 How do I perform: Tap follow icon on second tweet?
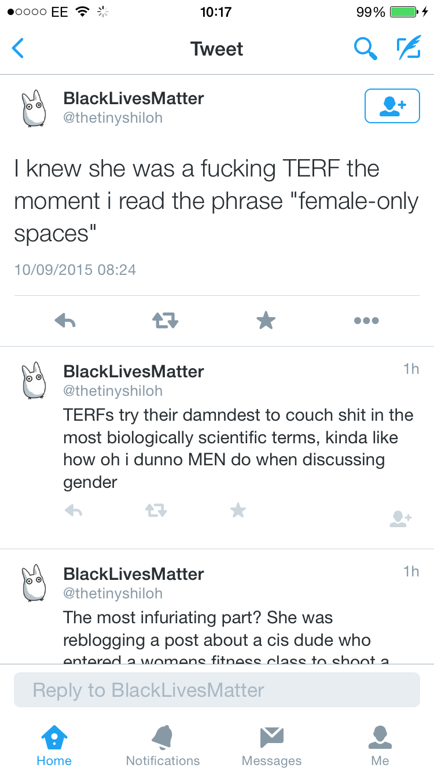[400, 518]
